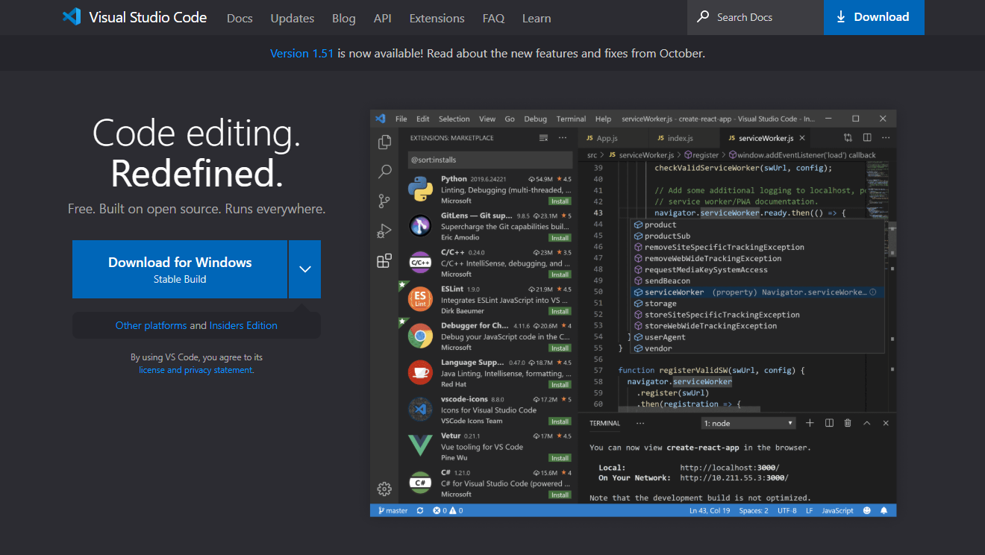This screenshot has width=985, height=555.
Task: Open Run and Debug in the activity bar
Action: click(384, 231)
